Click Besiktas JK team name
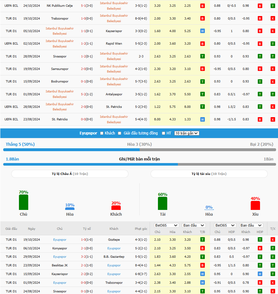Screen dimensions: 278x294 coord(60,265)
